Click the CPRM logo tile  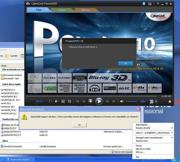pos(50,88)
